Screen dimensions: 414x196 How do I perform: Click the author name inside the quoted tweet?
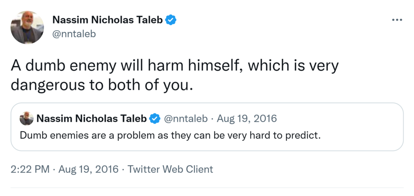click(91, 118)
